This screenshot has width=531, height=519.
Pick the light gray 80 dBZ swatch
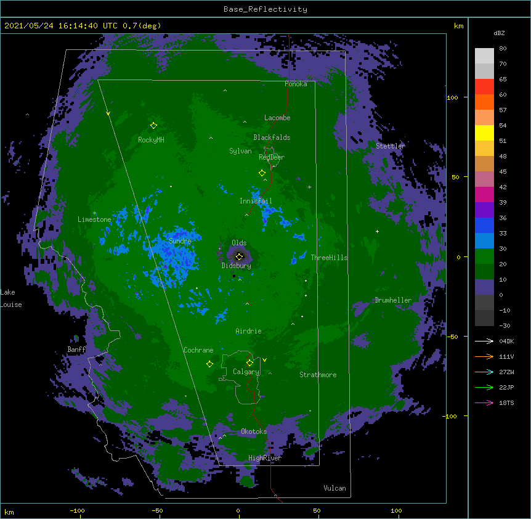[484, 56]
